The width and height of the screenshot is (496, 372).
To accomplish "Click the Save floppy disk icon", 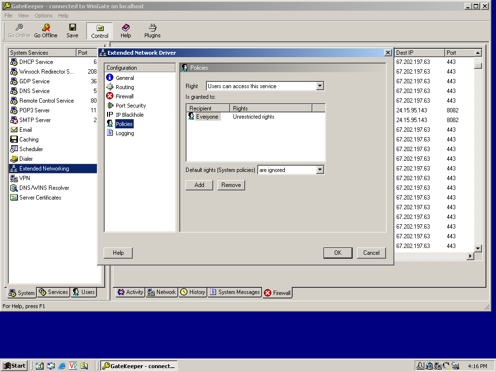I will click(73, 27).
